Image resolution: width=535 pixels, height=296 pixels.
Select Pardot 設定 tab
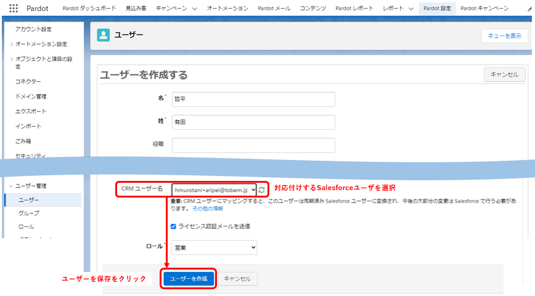coord(437,8)
